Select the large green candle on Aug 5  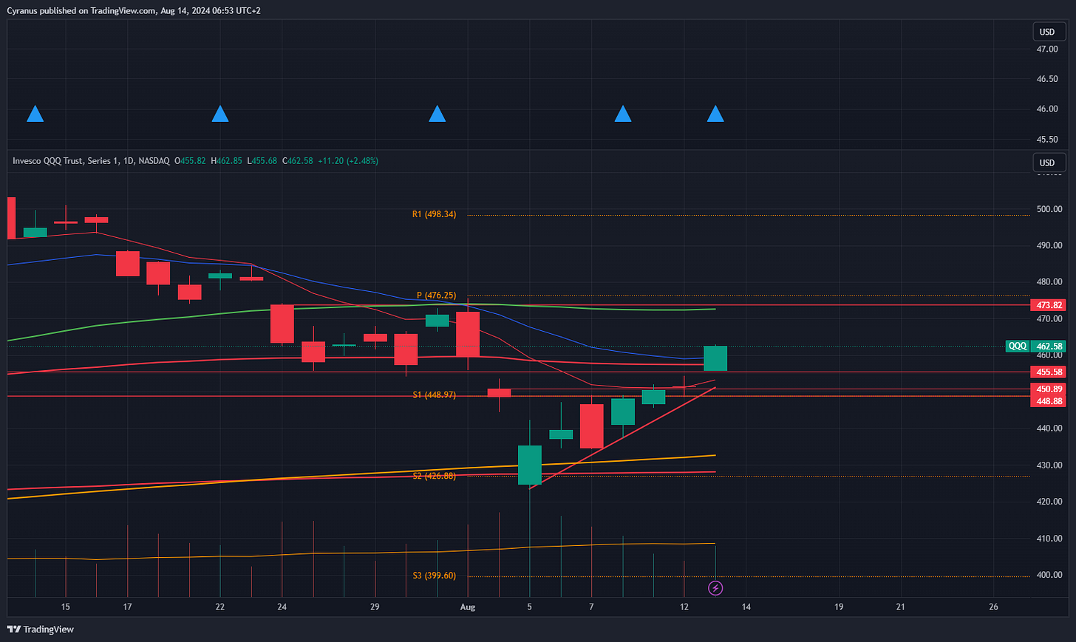[530, 465]
